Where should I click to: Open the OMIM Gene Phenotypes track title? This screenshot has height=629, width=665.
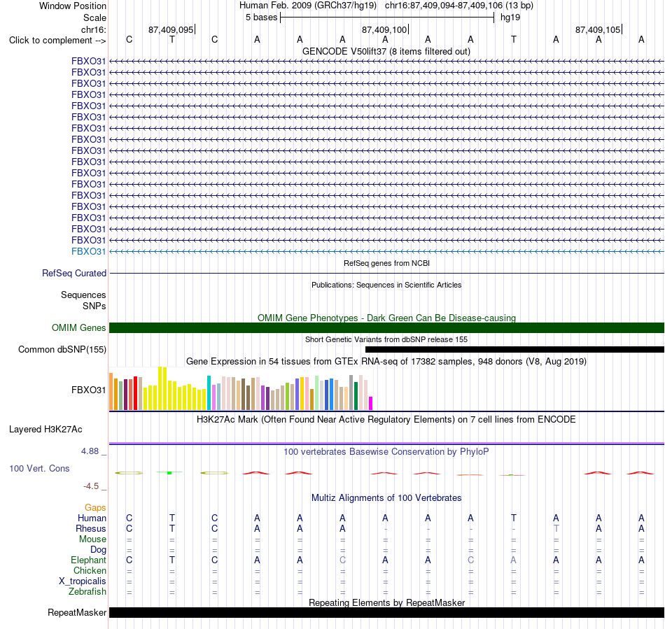point(386,318)
